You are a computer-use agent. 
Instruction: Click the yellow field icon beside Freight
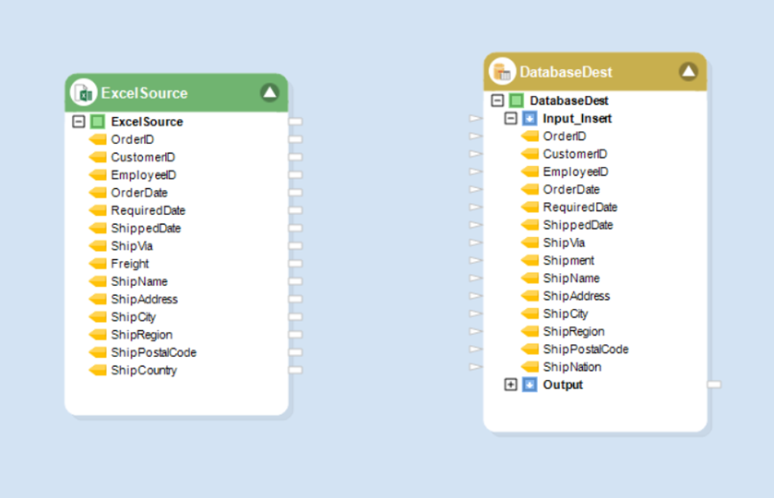click(98, 264)
